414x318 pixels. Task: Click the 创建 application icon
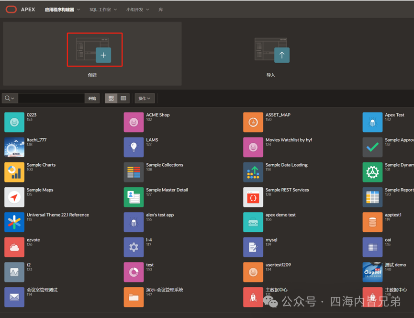[94, 50]
